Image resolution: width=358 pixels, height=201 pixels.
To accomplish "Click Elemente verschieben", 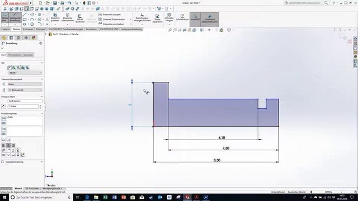I will pyautogui.click(x=111, y=24).
